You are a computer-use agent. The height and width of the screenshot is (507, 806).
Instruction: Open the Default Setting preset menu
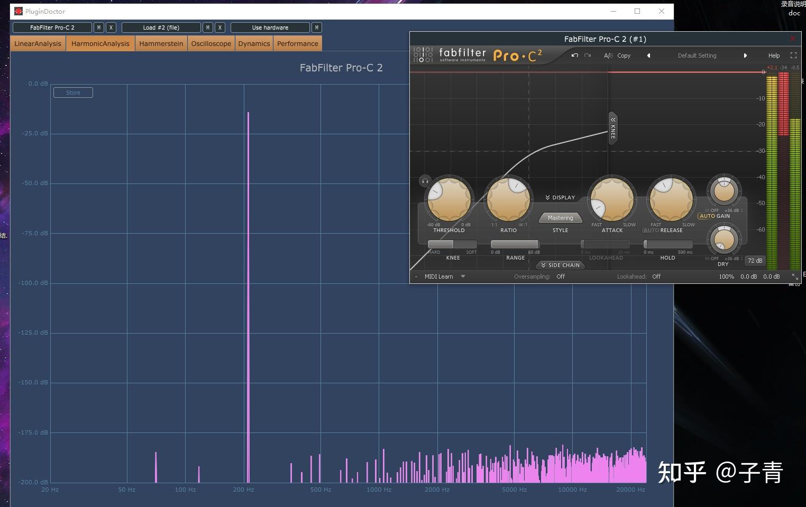(x=697, y=56)
